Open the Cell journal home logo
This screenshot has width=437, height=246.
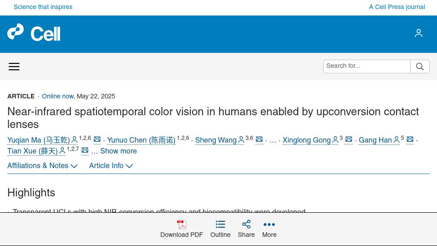coord(34,33)
